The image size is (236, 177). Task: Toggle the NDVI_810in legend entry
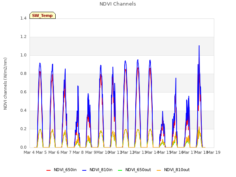pyautogui.click(x=97, y=170)
